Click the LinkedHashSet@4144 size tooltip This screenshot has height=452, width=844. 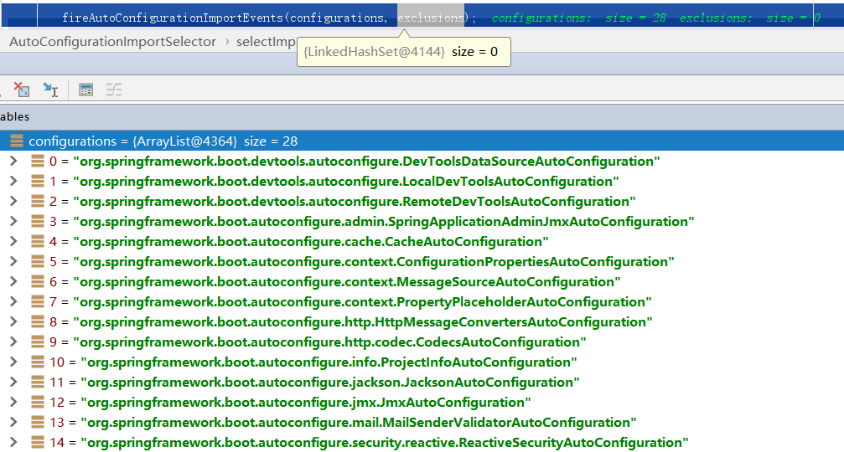(x=404, y=52)
